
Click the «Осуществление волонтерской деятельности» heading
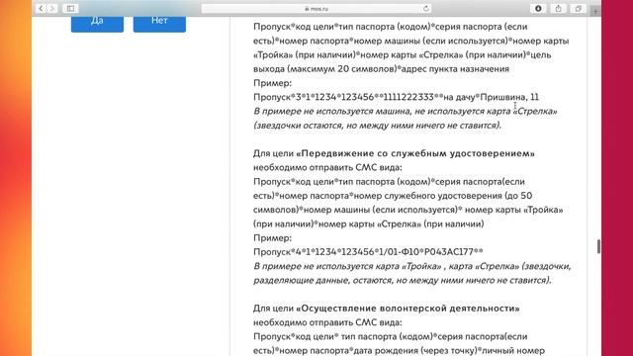click(407, 309)
